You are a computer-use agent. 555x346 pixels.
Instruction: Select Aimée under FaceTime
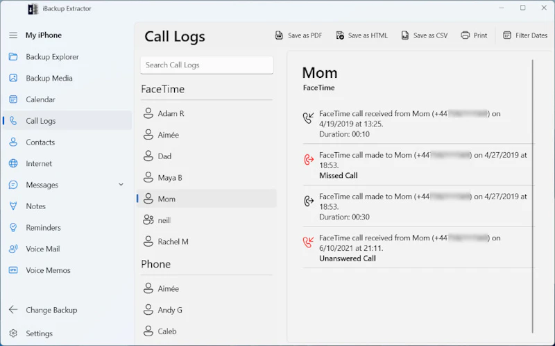click(x=207, y=135)
